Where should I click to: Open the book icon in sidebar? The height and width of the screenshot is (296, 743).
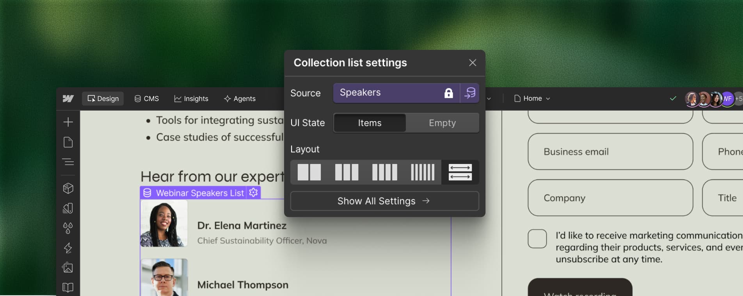(68, 287)
